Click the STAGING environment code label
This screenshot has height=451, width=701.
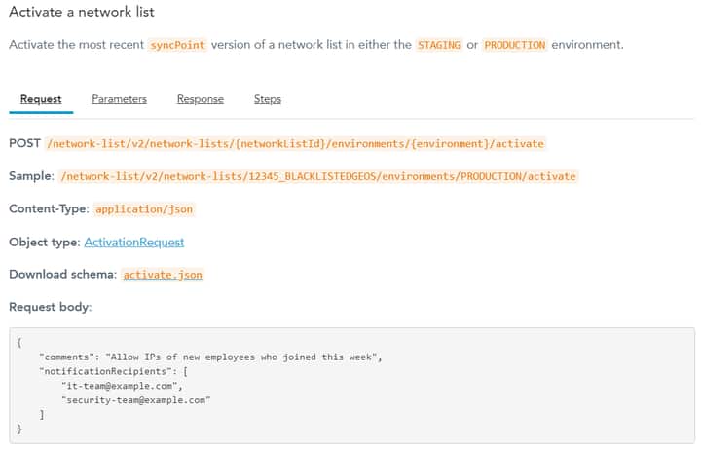point(438,45)
